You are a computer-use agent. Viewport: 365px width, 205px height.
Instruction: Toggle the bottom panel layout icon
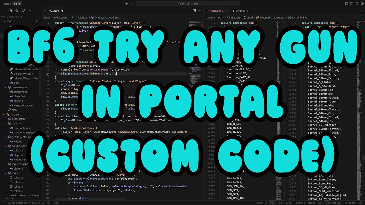[352, 4]
